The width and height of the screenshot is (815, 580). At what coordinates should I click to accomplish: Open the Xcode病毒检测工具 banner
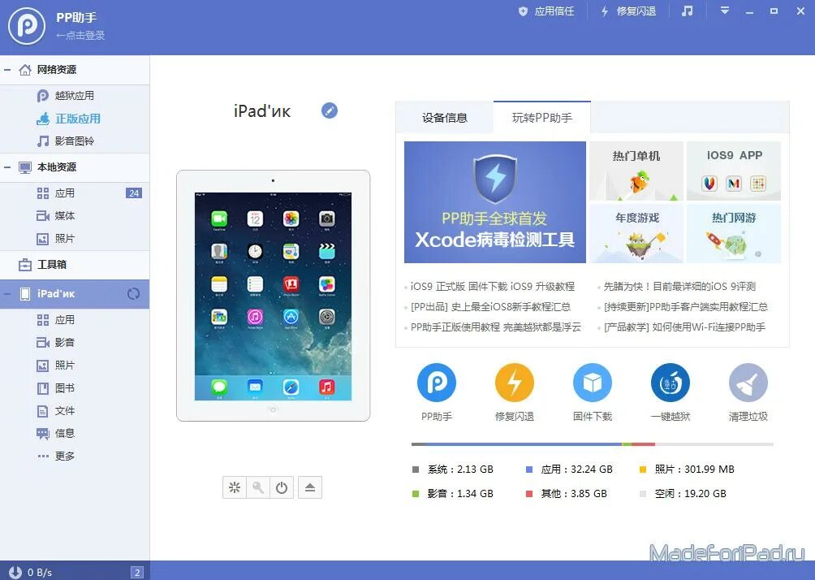(x=495, y=201)
